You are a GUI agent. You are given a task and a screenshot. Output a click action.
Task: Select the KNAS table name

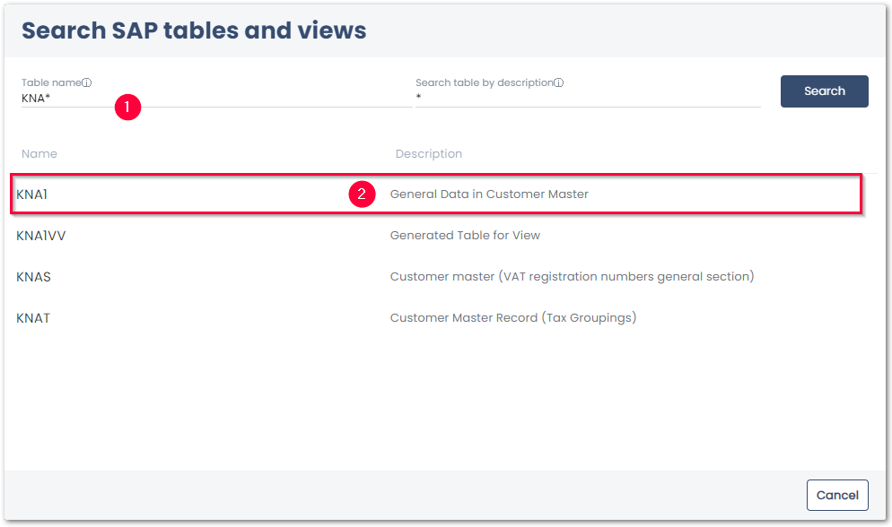33,277
